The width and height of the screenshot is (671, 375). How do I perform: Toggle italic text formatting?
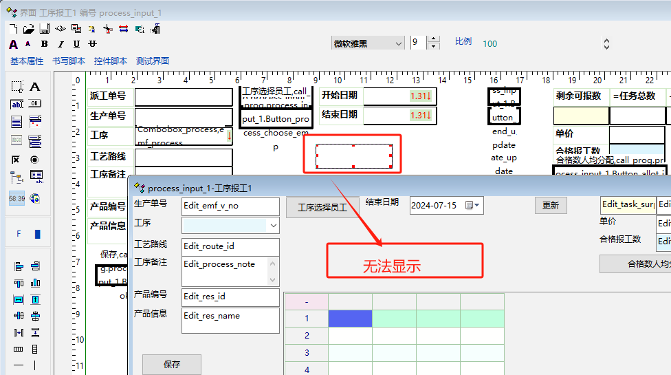pos(60,44)
